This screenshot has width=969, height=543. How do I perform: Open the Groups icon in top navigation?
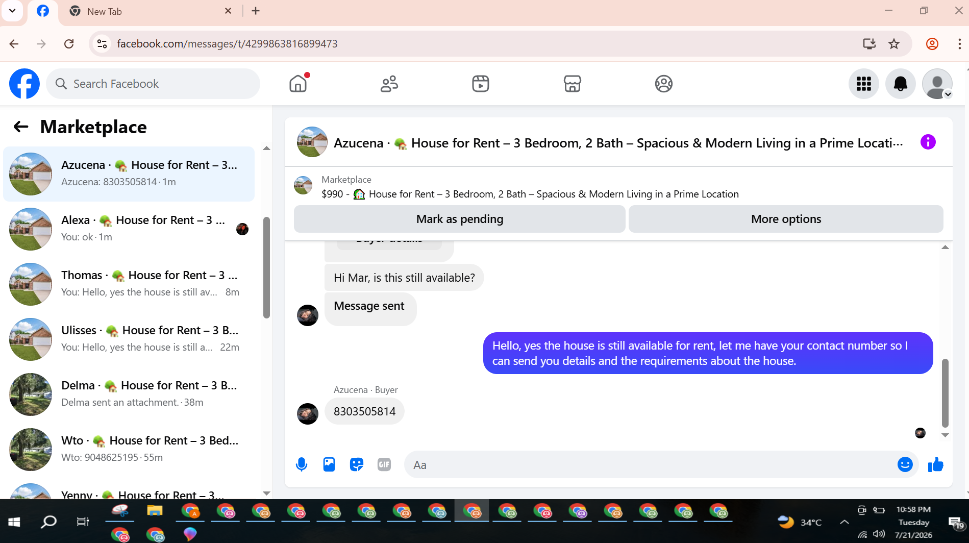(664, 84)
